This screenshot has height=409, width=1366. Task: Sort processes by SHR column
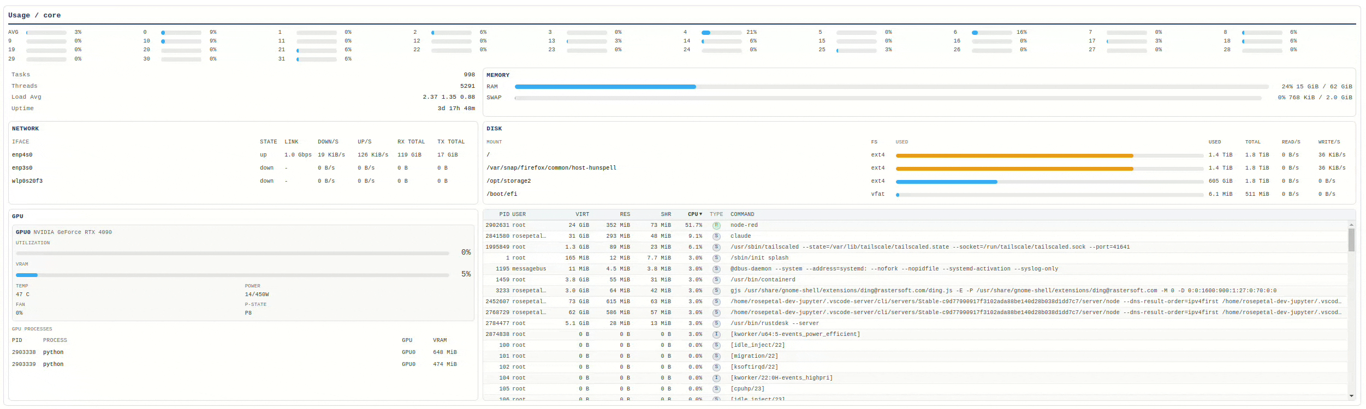[x=666, y=214]
